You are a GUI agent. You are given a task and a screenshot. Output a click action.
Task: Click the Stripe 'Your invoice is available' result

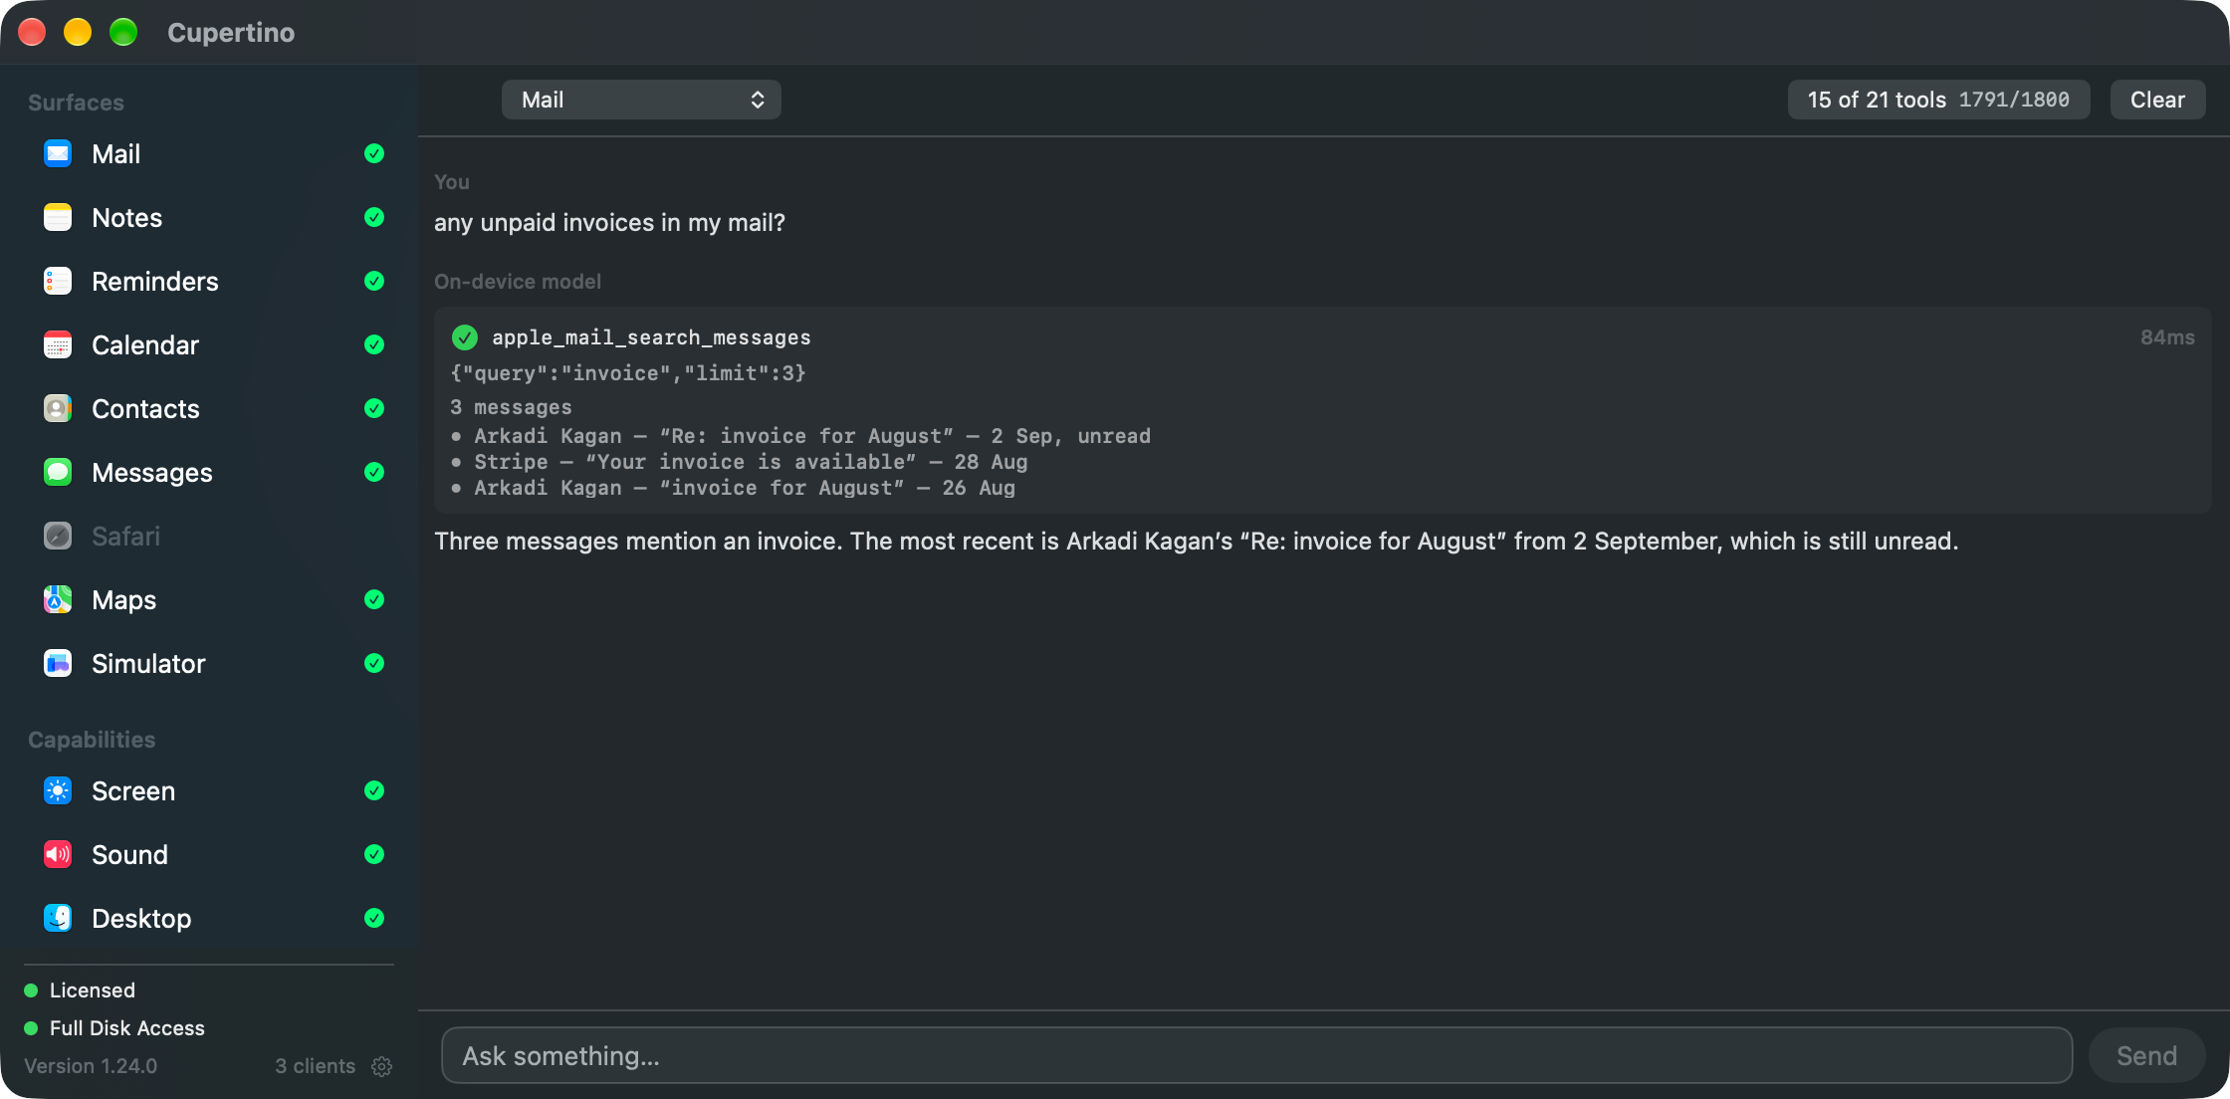[x=739, y=462]
